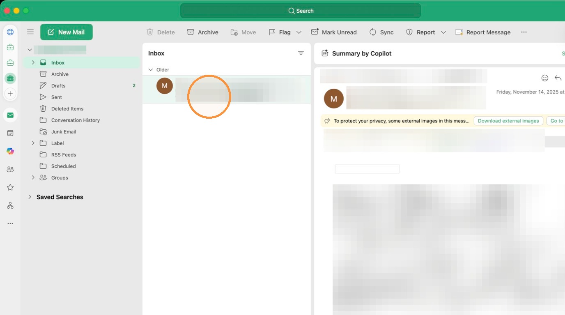This screenshot has height=315, width=565.
Task: Expand the Label folder chevron
Action: click(x=33, y=143)
